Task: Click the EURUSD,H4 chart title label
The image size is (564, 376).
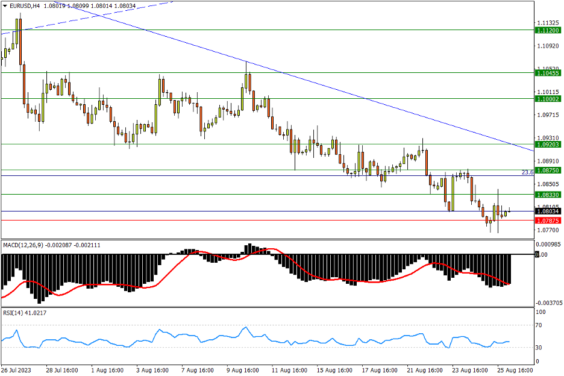Action: click(24, 5)
